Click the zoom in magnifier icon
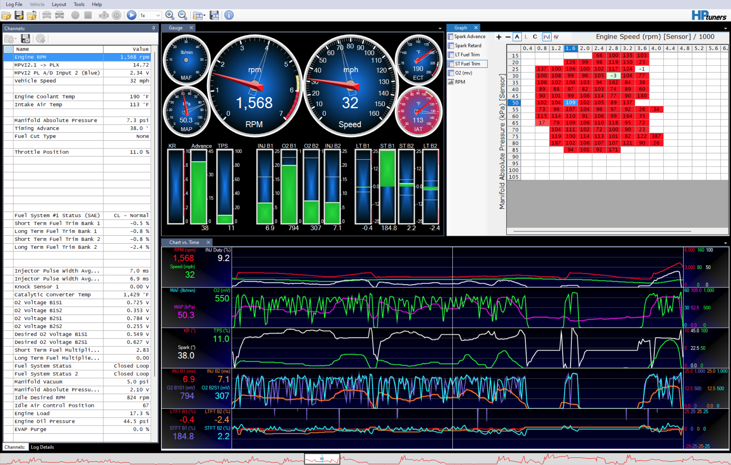The image size is (731, 465). click(x=170, y=15)
